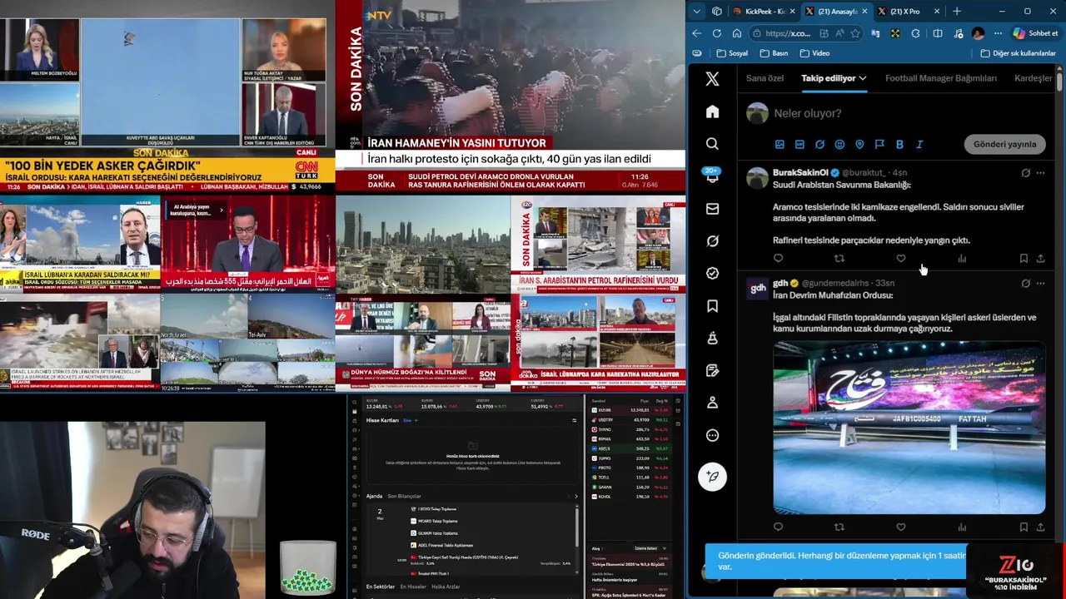This screenshot has width=1066, height=599.
Task: Tag a location on the new post
Action: click(x=859, y=144)
